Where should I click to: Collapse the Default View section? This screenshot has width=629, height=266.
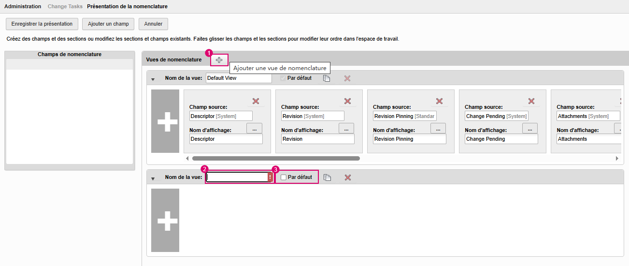(153, 79)
